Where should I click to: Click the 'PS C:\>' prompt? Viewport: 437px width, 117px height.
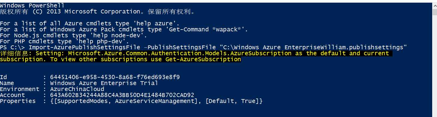coord(13,47)
